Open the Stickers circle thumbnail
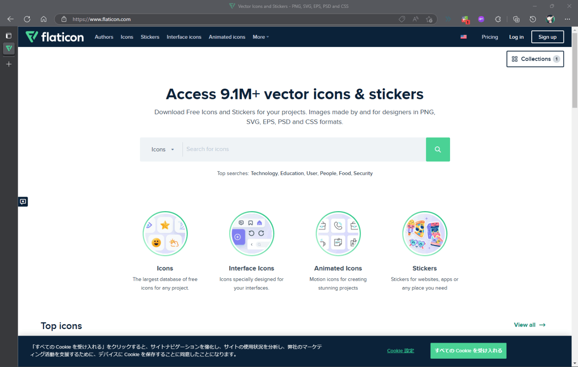The height and width of the screenshot is (367, 578). (x=424, y=234)
